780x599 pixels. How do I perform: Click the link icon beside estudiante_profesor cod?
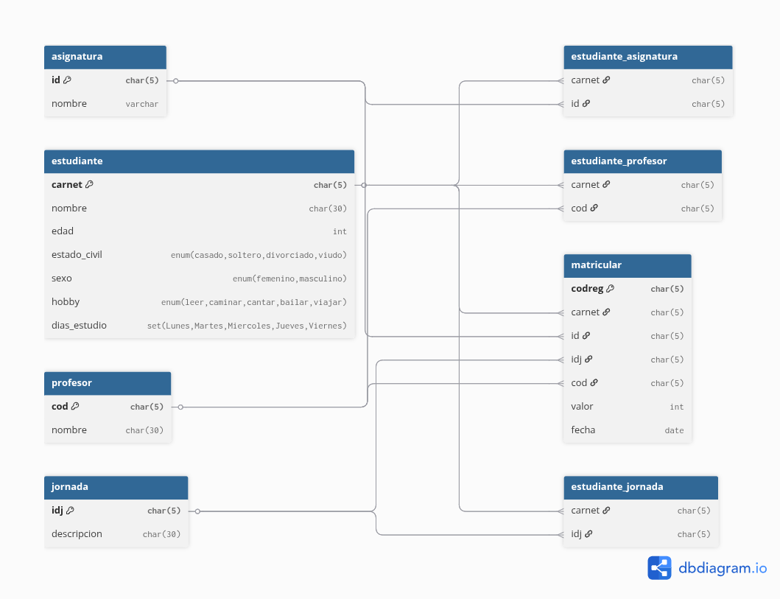tap(594, 209)
